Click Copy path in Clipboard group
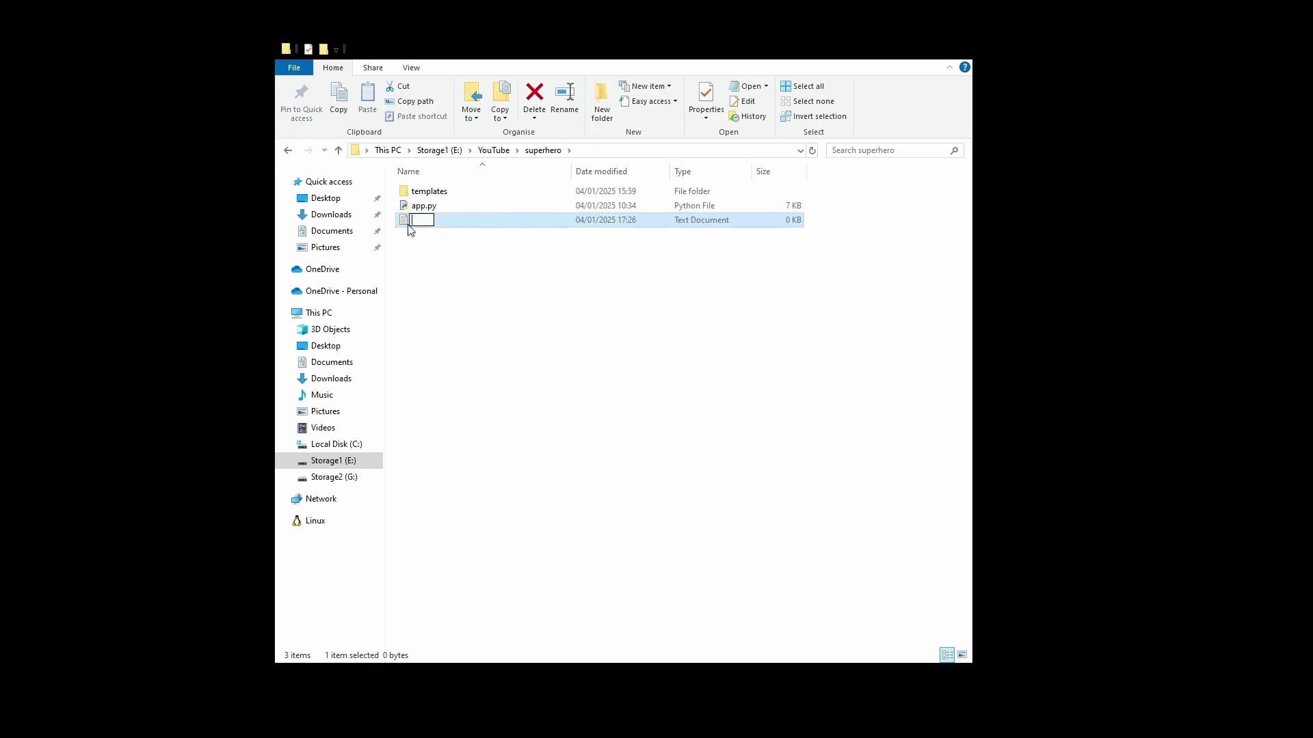This screenshot has height=738, width=1313. pyautogui.click(x=409, y=101)
